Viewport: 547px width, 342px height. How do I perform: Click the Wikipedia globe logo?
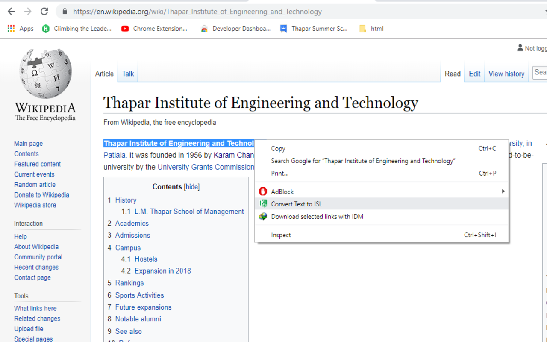[x=45, y=74]
